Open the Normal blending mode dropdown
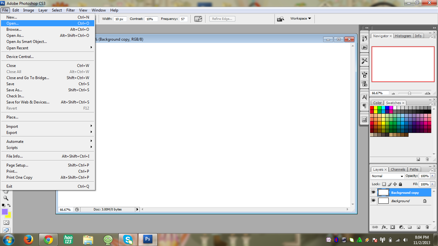The image size is (438, 246). (x=387, y=176)
